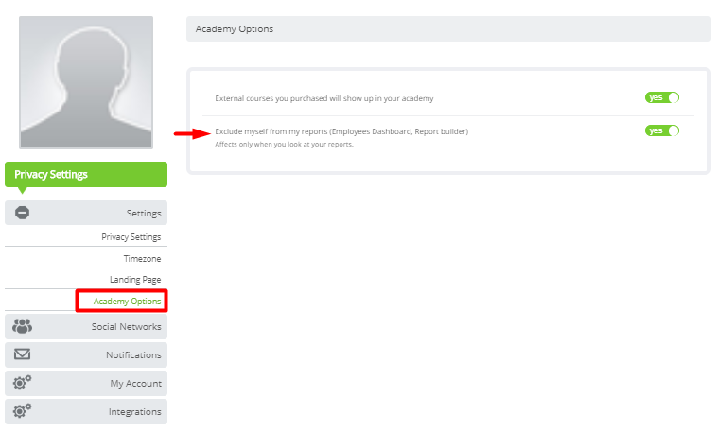Collapse the Settings section
716x432 pixels.
pos(86,213)
